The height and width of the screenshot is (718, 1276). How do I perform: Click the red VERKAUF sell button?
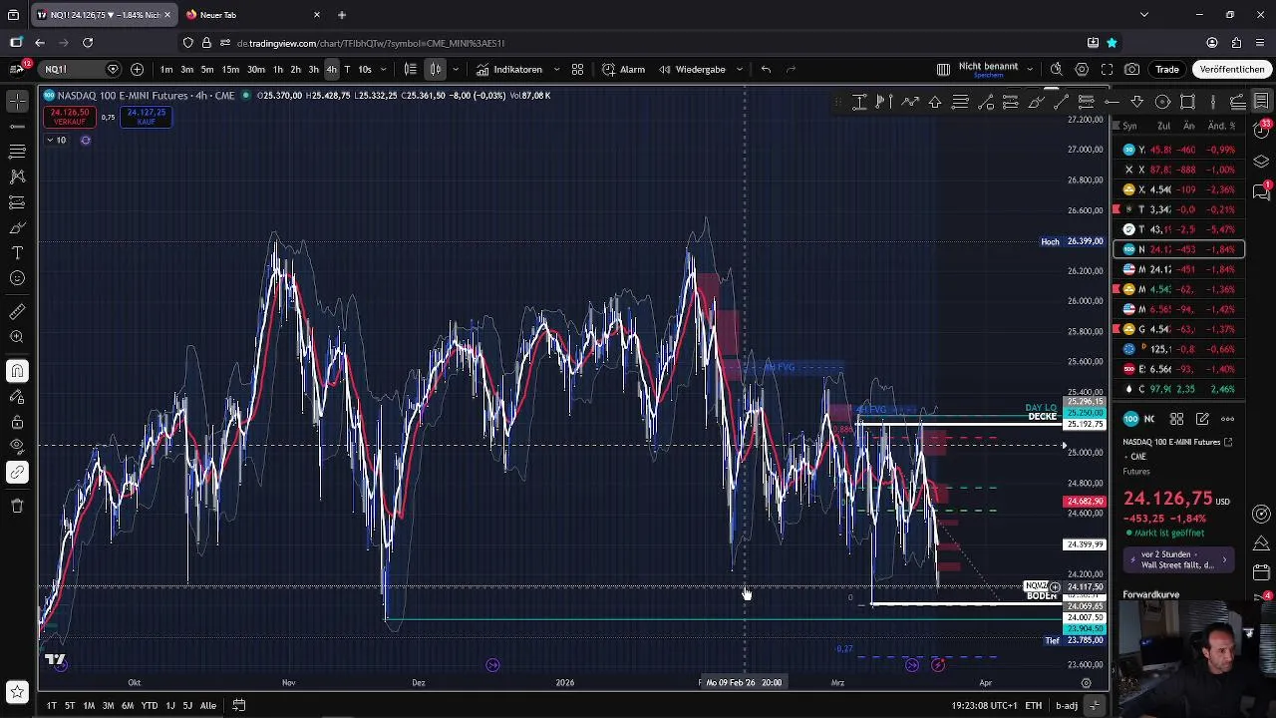pos(70,117)
